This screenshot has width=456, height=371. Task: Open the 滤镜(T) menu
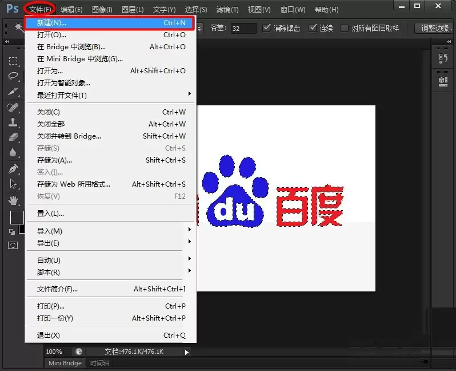click(x=227, y=10)
